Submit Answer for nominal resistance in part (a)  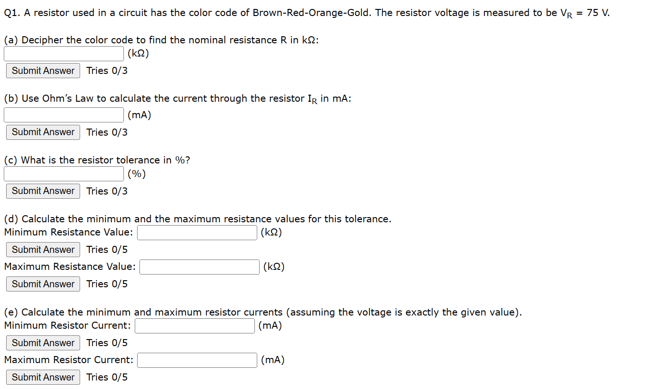[42, 70]
